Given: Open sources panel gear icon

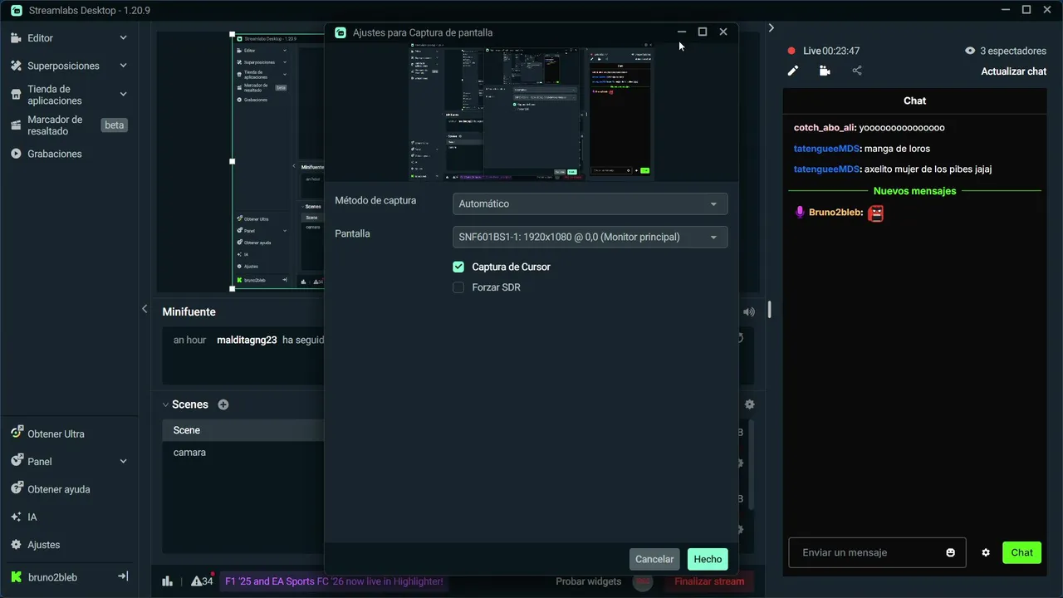Looking at the screenshot, I should tap(750, 404).
